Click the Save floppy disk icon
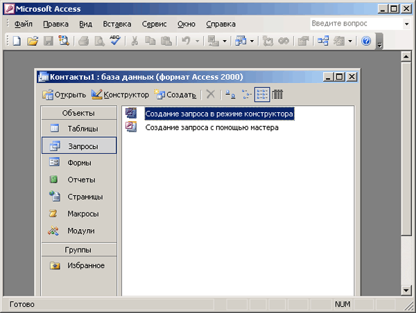416x313 pixels. [49, 41]
